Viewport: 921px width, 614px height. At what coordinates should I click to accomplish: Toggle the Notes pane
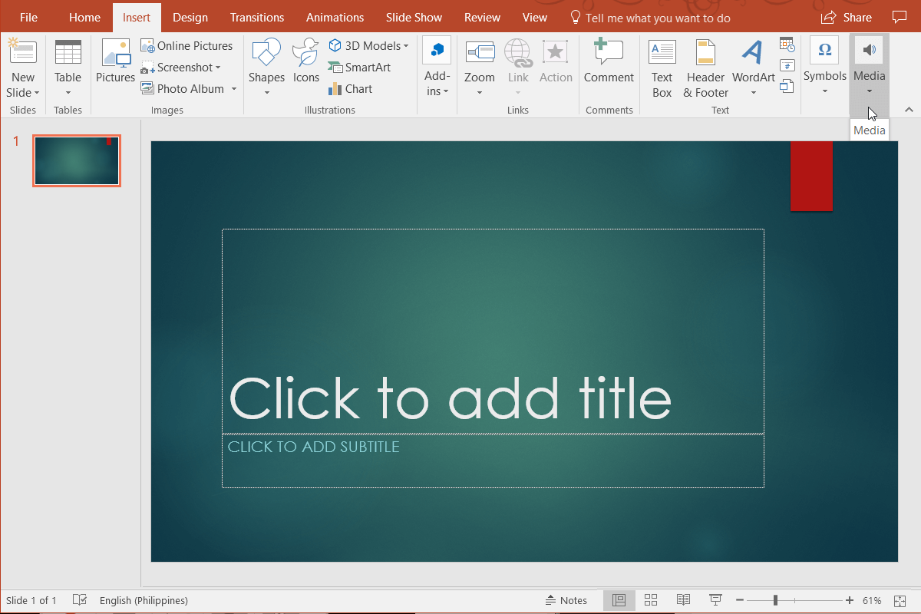pos(566,600)
